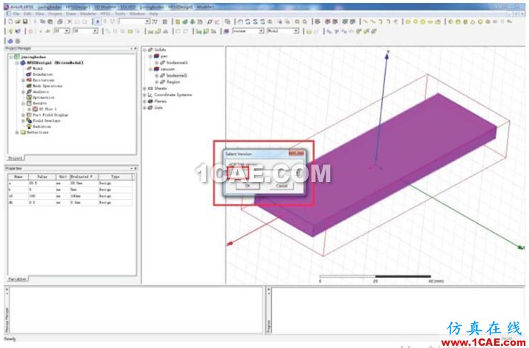The image size is (529, 348).
Task: Click the 0.2 value cell in Properties table
Action: [x=42, y=203]
